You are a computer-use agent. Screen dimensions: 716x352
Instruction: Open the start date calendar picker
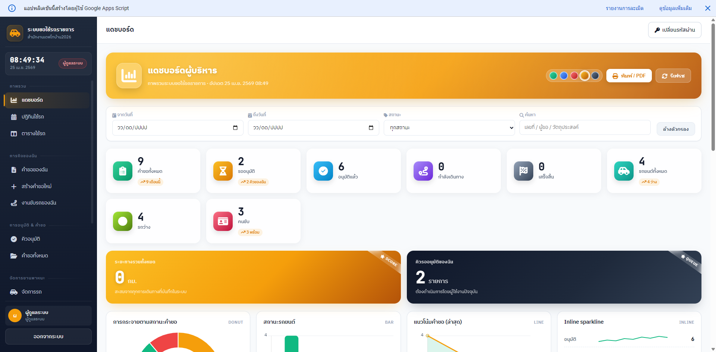click(x=235, y=128)
